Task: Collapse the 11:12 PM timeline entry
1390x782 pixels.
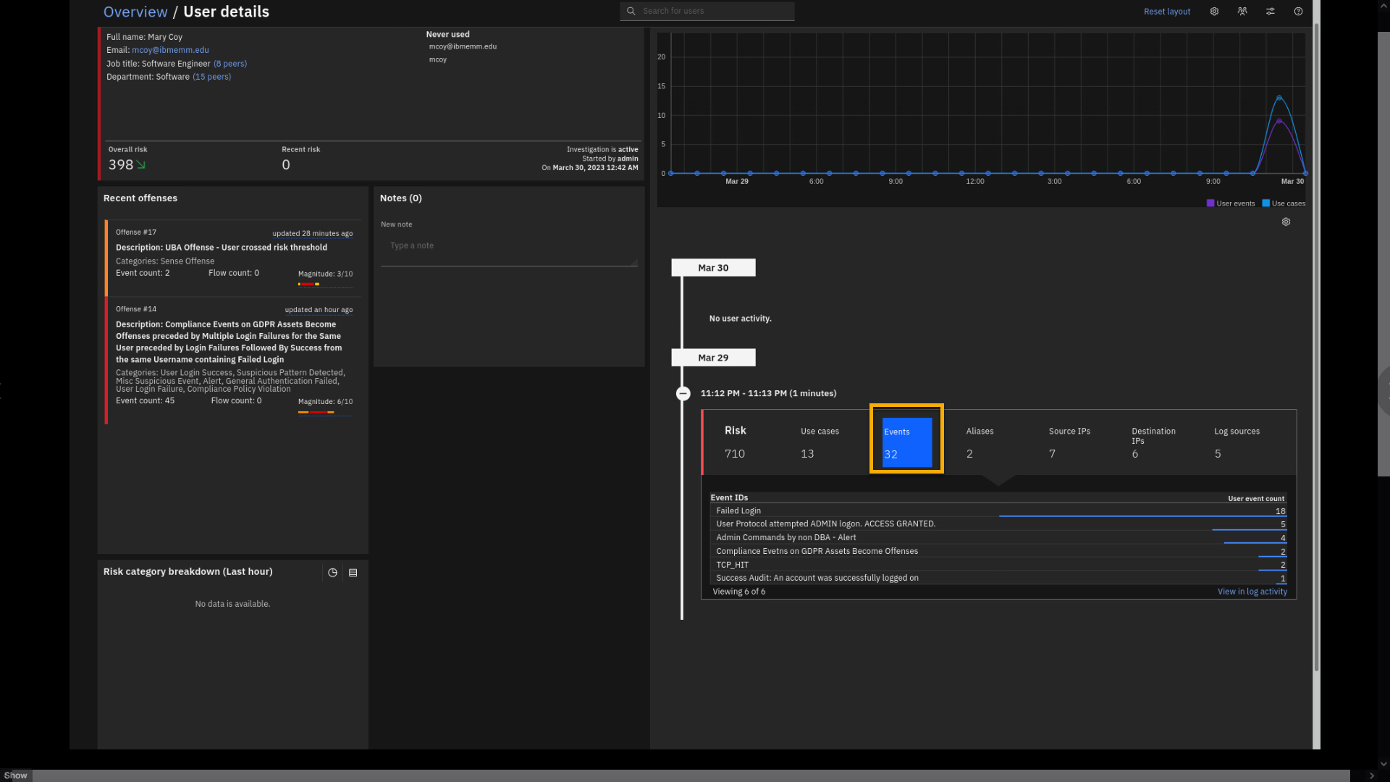Action: coord(683,394)
